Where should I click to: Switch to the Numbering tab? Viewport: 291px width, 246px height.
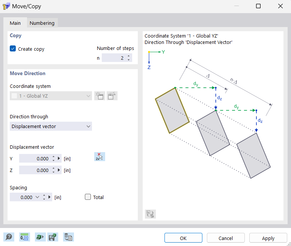[x=42, y=23]
